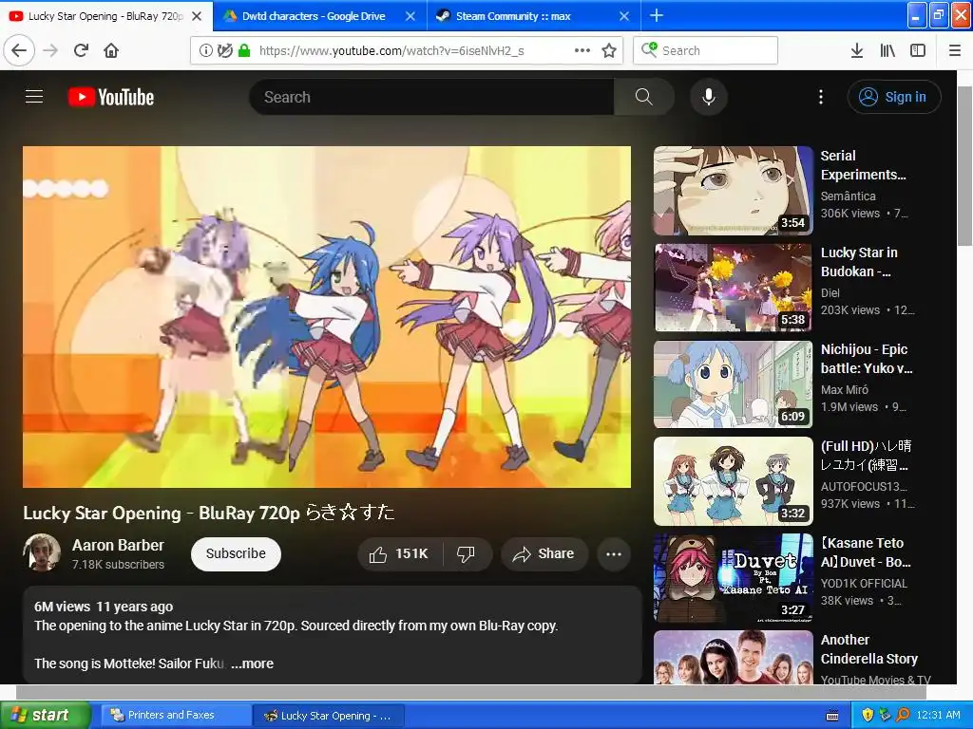Go back with the browser back arrow
Viewport: 973px width, 729px height.
(19, 50)
